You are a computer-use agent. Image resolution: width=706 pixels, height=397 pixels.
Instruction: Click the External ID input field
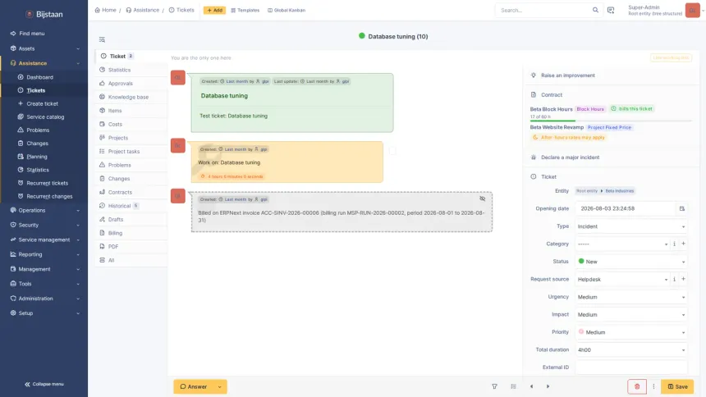click(x=631, y=367)
